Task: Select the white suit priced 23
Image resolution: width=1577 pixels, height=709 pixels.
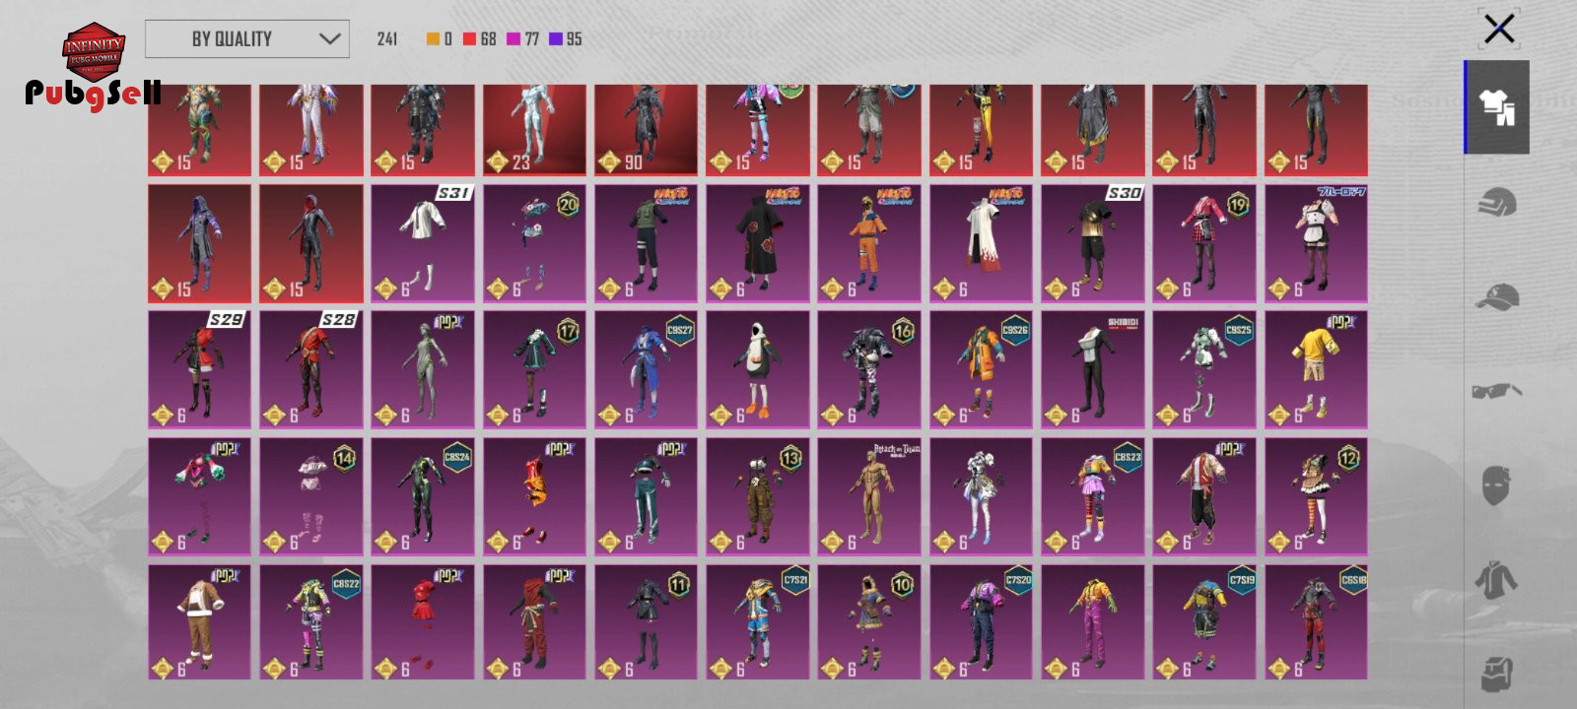Action: click(x=534, y=130)
